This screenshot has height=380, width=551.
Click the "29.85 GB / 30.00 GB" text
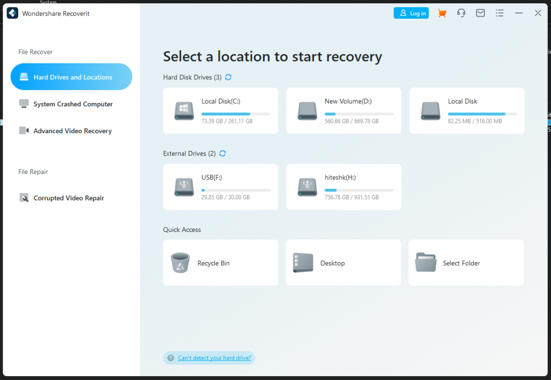click(225, 197)
